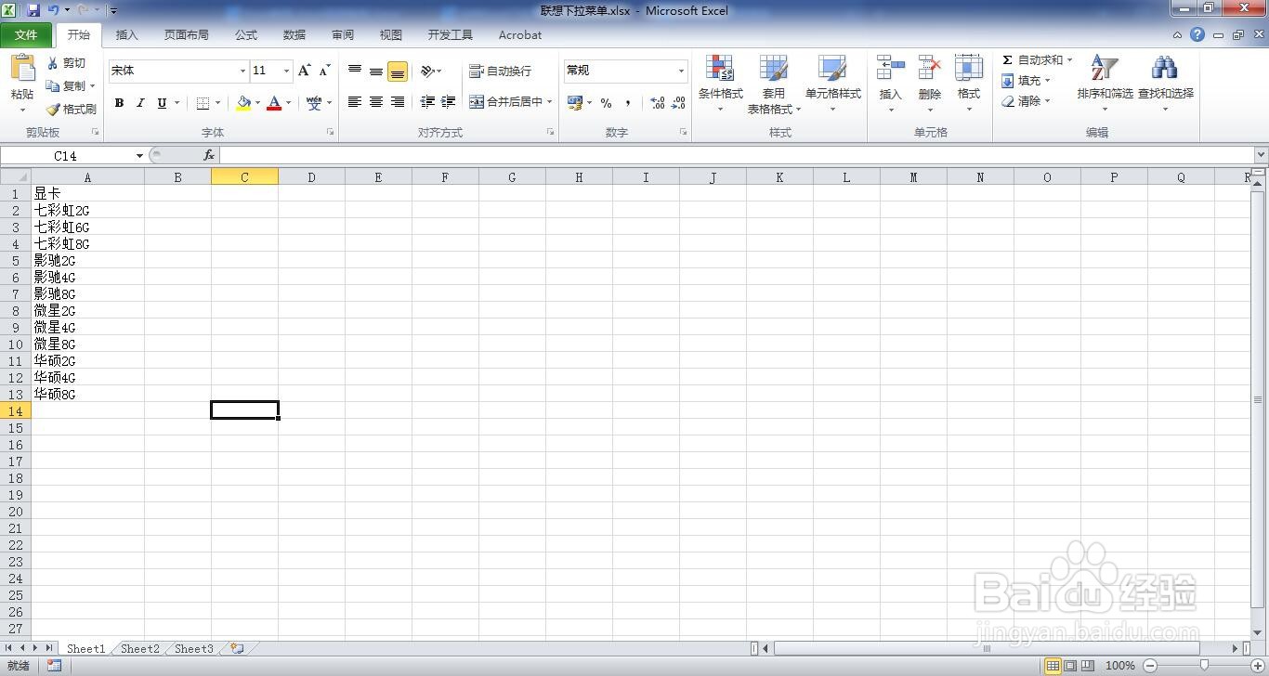Screen dimensions: 1269x676
Task: Increase decimal places
Action: pyautogui.click(x=658, y=103)
